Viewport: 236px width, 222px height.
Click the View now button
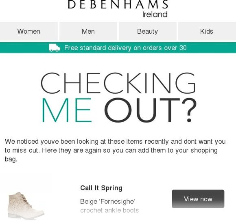198,199
